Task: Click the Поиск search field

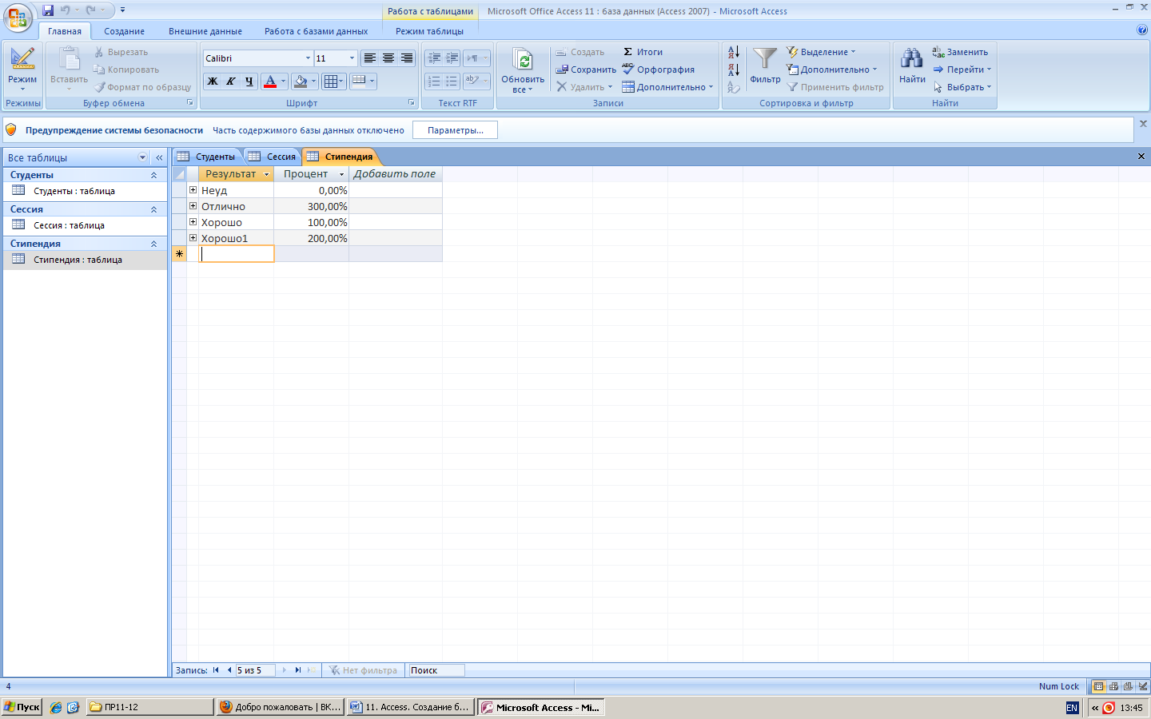Action: coord(436,670)
